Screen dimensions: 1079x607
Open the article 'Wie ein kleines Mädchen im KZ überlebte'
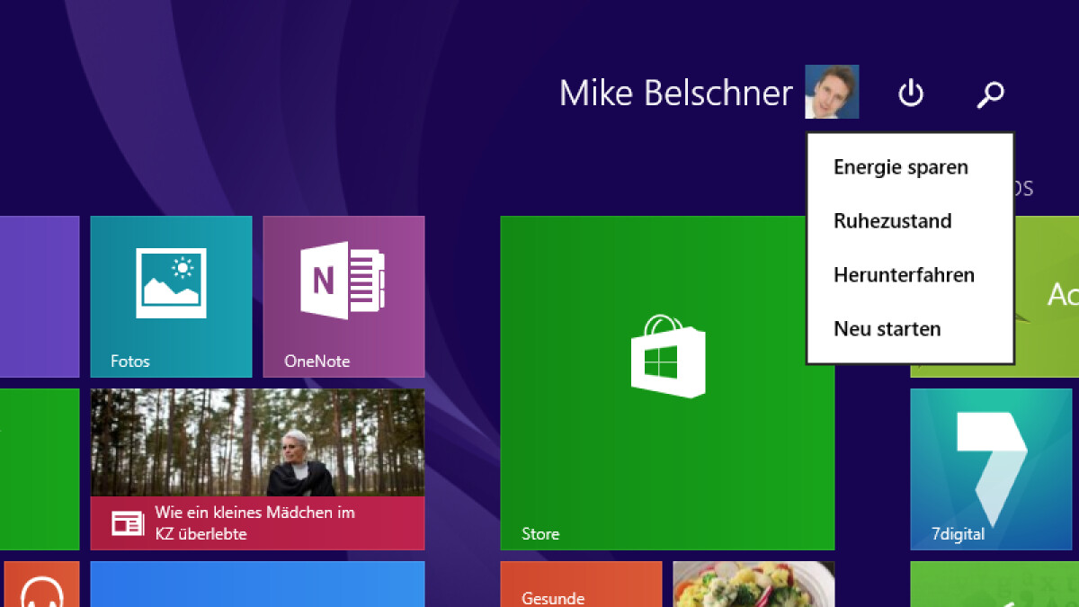tap(258, 469)
